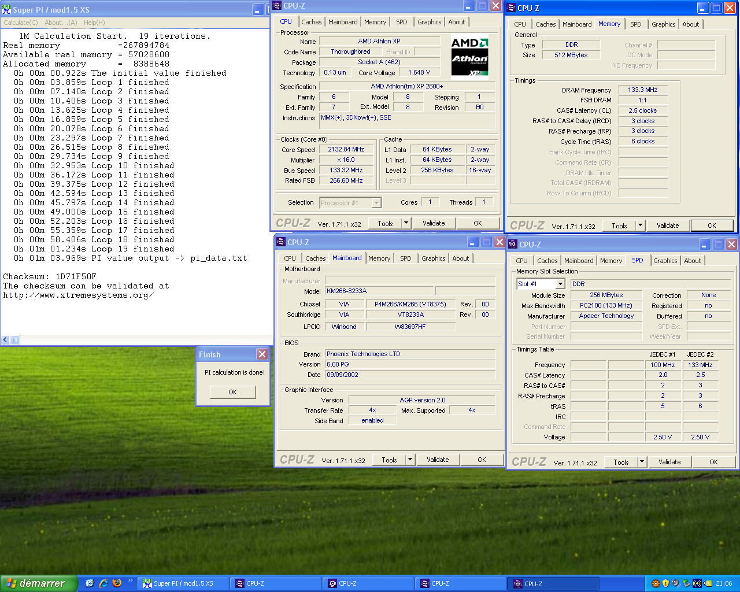This screenshot has width=740, height=592.
Task: Click the Multiplier value x 16.0
Action: (346, 160)
